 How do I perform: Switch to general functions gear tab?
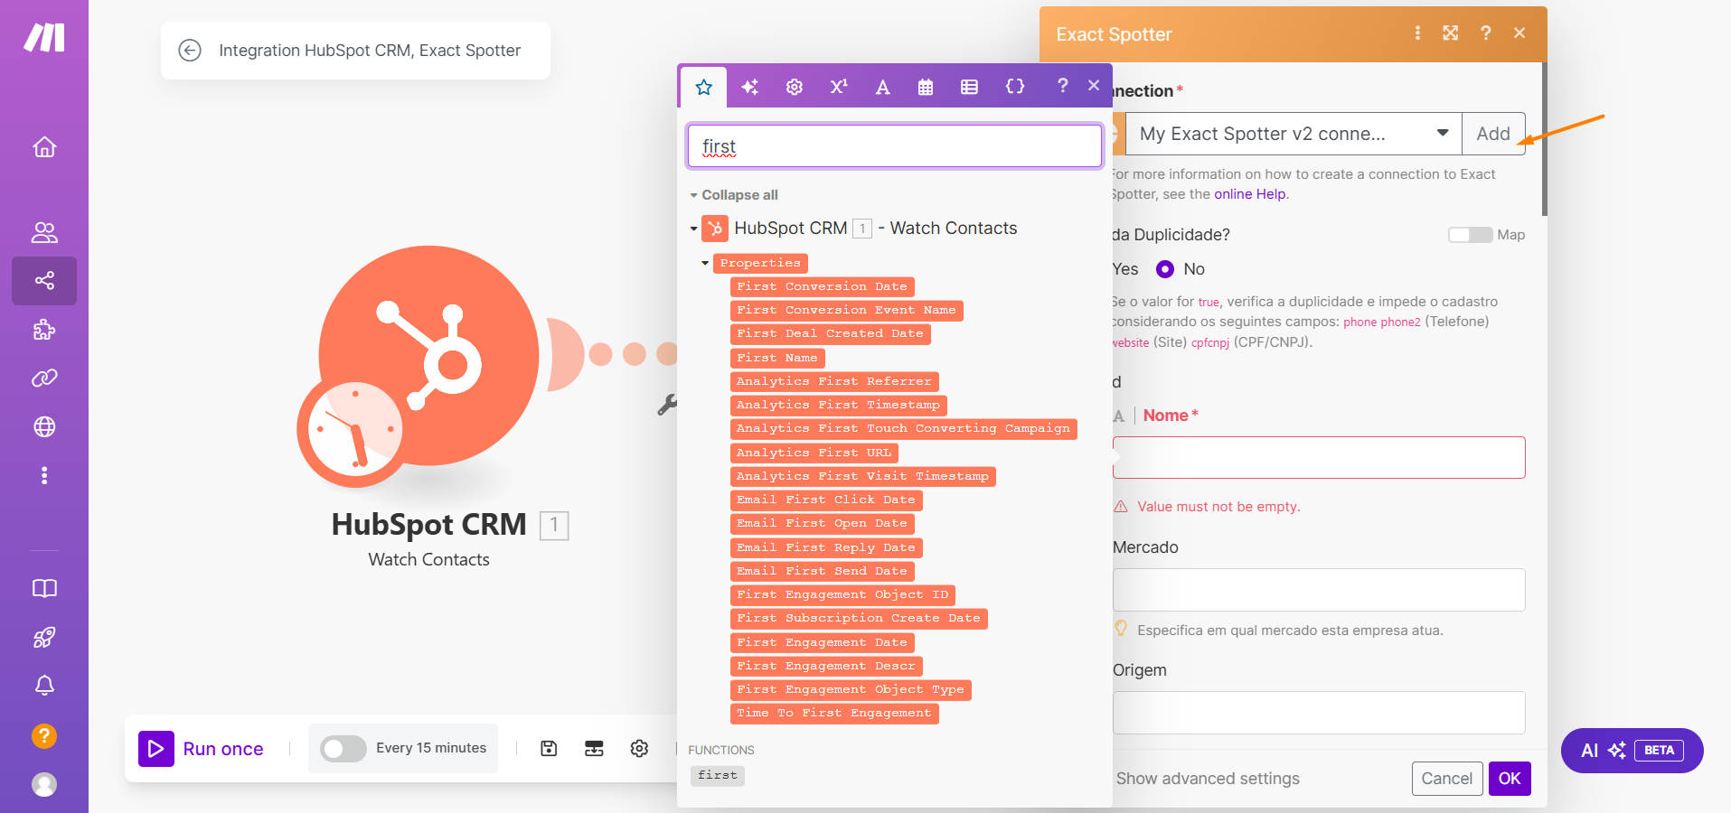(x=795, y=87)
